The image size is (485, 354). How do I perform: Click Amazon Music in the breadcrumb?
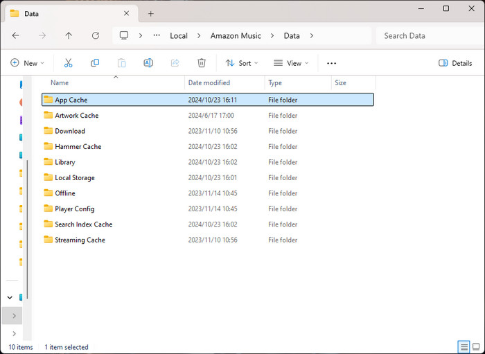click(x=236, y=36)
